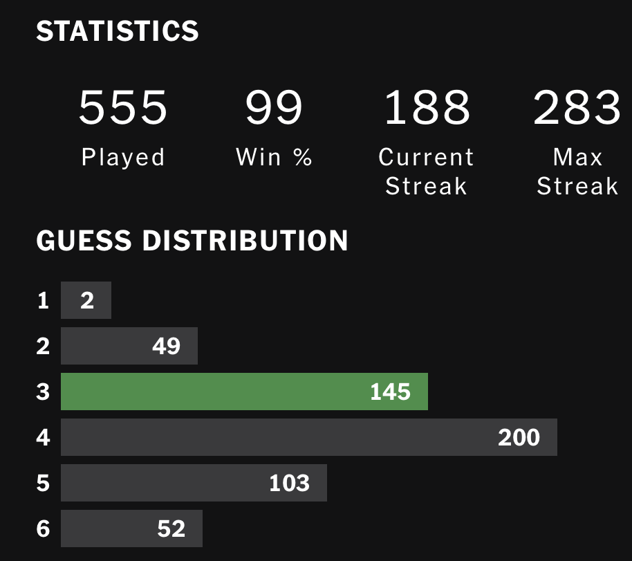Click the GUESS DISTRIBUTION heading
The width and height of the screenshot is (632, 561).
(192, 240)
